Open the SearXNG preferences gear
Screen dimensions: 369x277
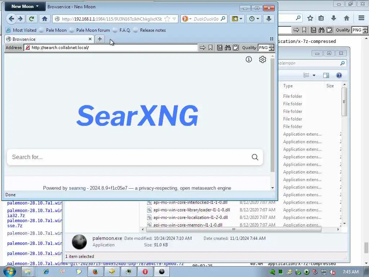point(262,60)
